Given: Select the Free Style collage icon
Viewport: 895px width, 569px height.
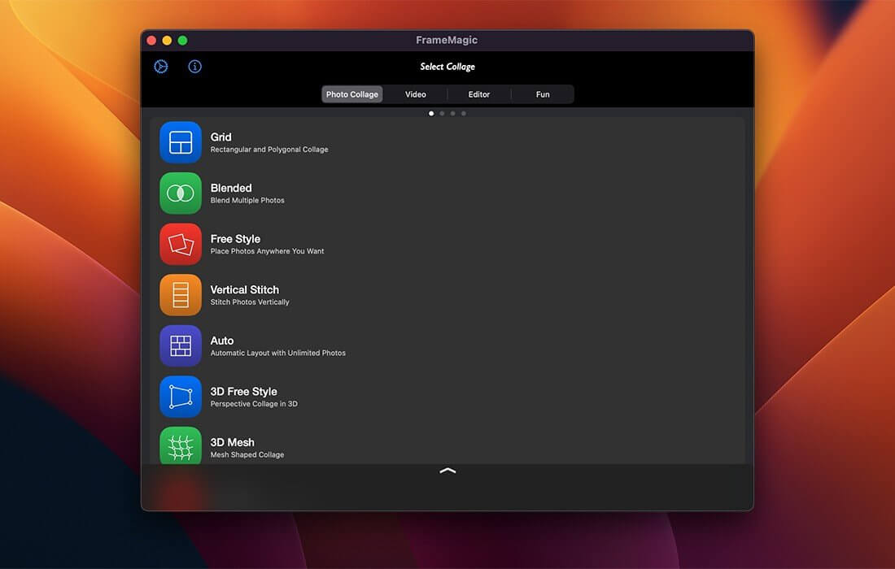Looking at the screenshot, I should click(x=181, y=244).
